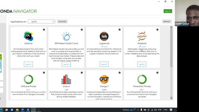199x112 pixels.
Task: Click the CMD.exe Prompt title
Action: (28, 86)
